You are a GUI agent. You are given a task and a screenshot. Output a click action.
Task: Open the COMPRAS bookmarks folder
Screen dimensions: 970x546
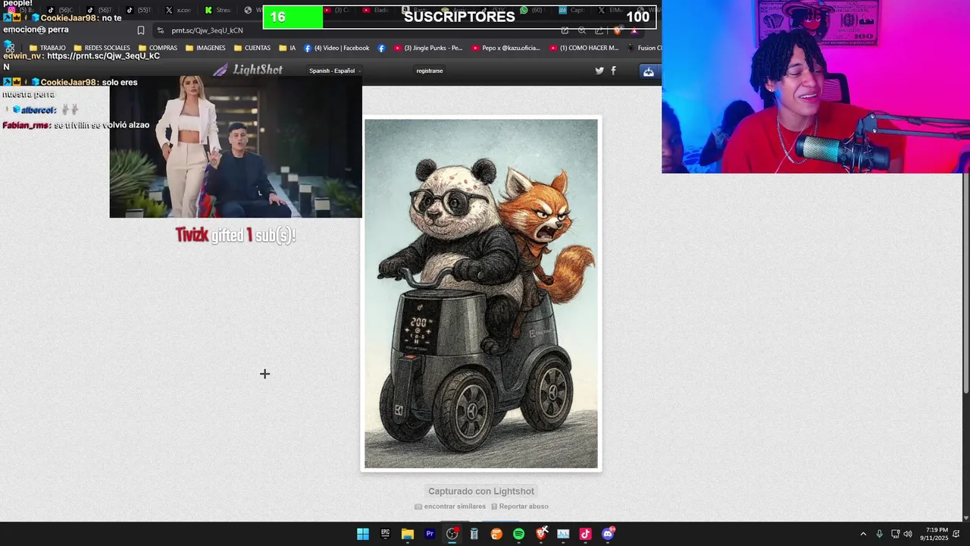[x=157, y=48]
